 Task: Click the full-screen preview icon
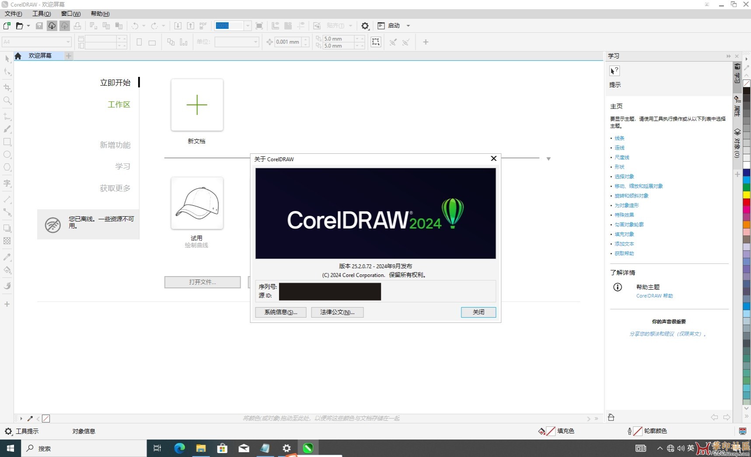259,26
